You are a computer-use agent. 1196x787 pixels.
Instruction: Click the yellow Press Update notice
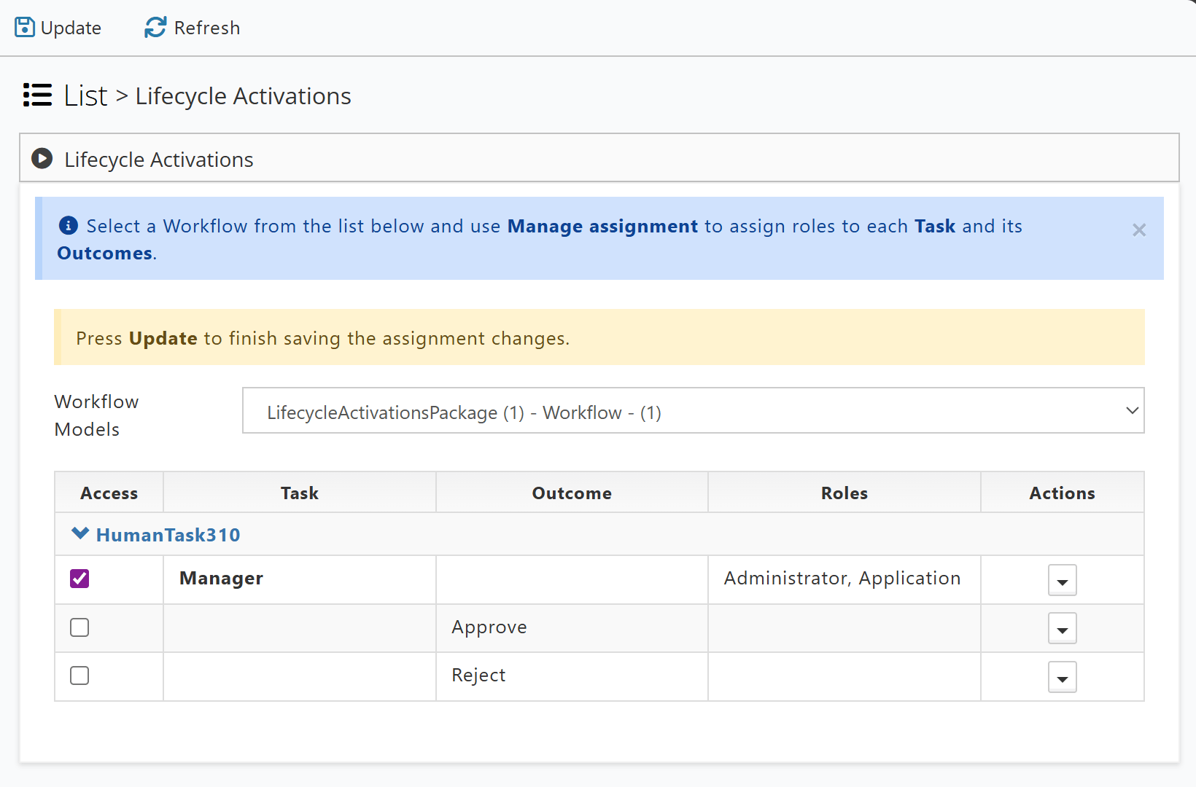click(599, 337)
